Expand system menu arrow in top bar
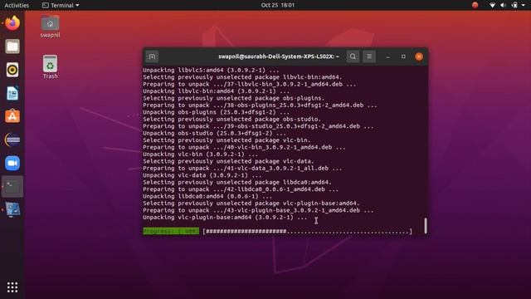The height and width of the screenshot is (299, 531). pyautogui.click(x=524, y=5)
